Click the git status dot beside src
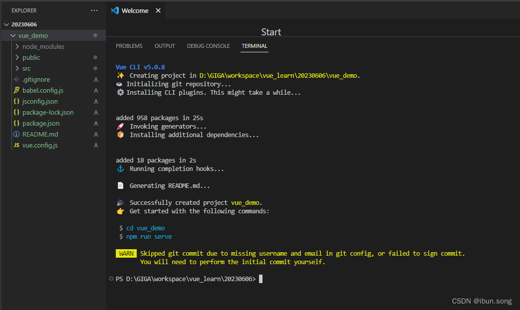This screenshot has height=310, width=520. [x=95, y=68]
